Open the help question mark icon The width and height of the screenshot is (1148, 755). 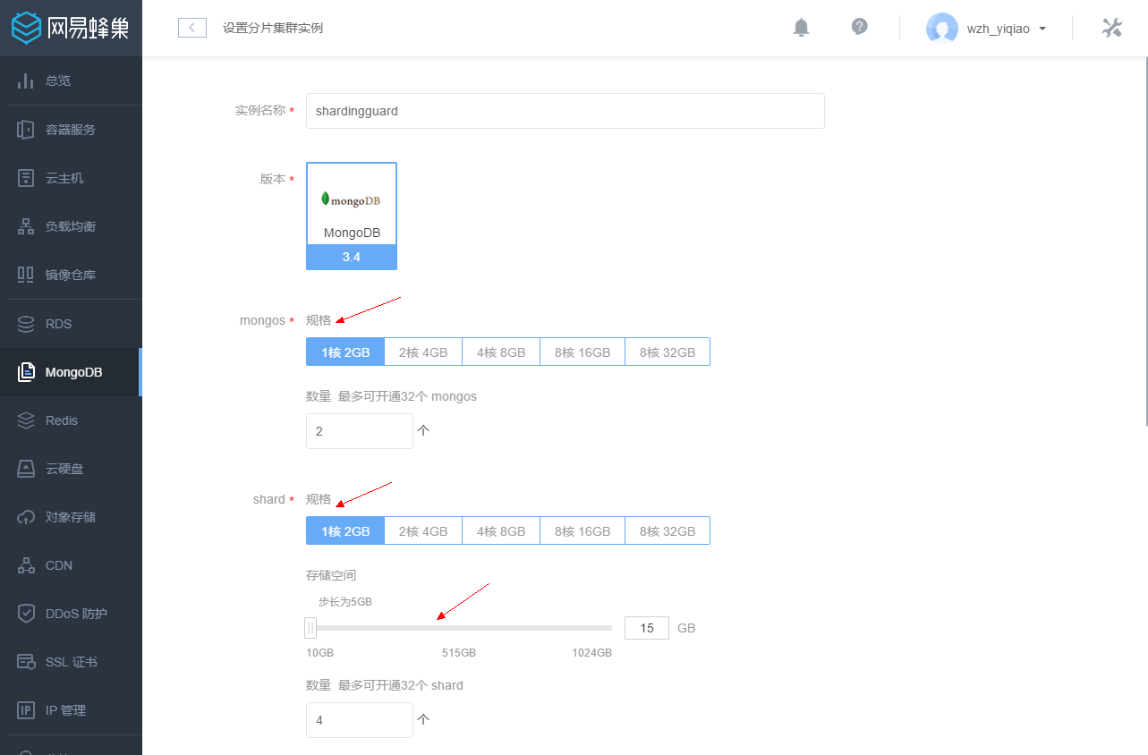pyautogui.click(x=859, y=27)
